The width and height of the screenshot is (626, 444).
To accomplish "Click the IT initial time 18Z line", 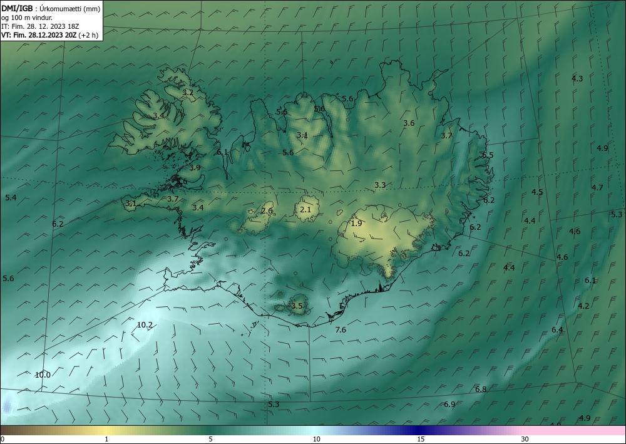I will tap(40, 26).
